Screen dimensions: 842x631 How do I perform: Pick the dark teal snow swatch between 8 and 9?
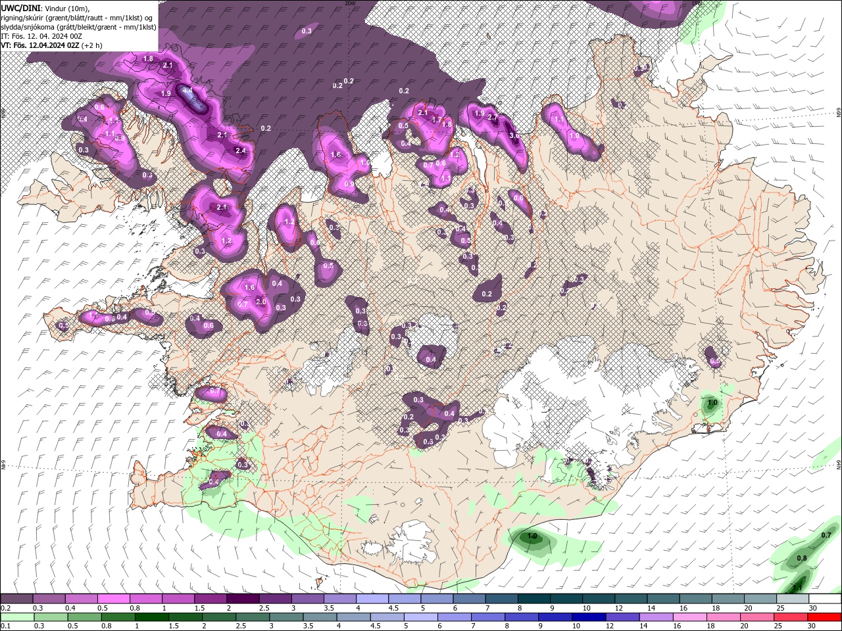(x=533, y=599)
